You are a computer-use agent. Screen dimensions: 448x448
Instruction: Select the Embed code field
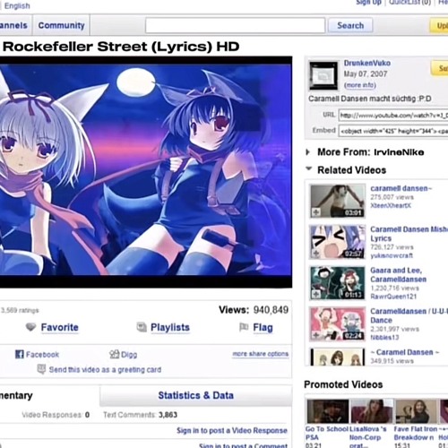pos(393,131)
